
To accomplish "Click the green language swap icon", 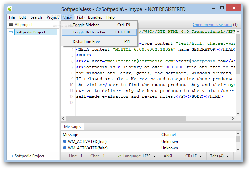I will (x=119, y=156).
